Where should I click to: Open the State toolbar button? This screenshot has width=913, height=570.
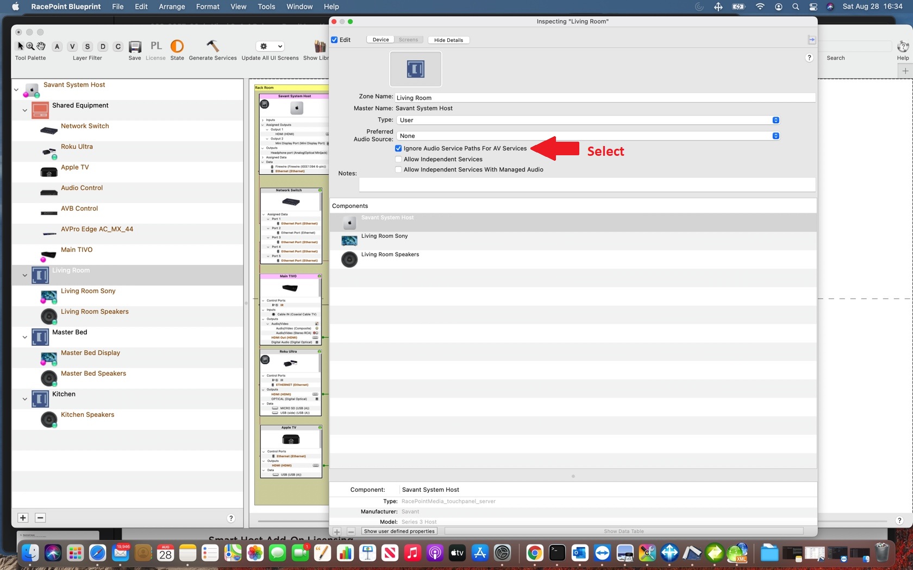[x=177, y=46]
